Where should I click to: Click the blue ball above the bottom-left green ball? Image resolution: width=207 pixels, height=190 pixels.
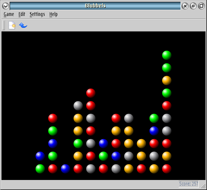[x=40, y=156]
